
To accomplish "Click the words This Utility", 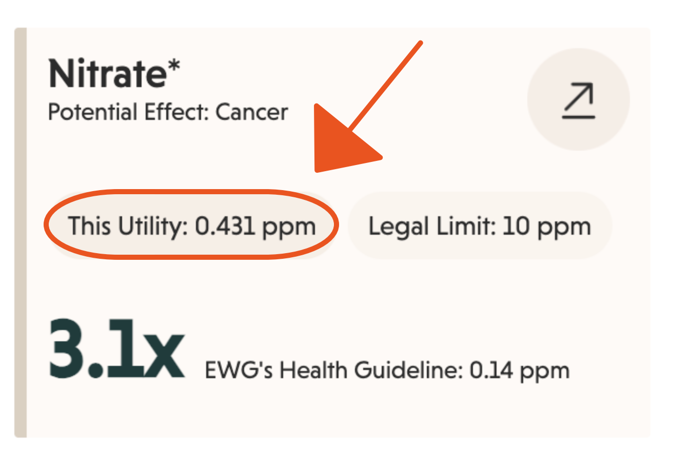I will [127, 226].
